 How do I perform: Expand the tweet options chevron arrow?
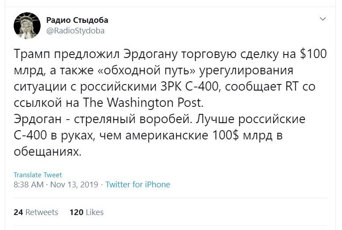323,19
